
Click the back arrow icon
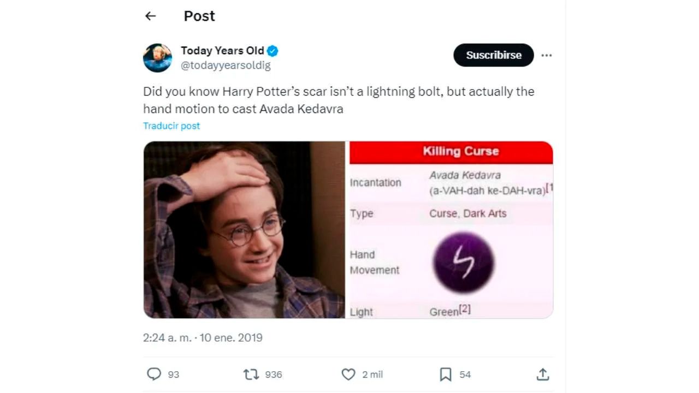tap(151, 16)
